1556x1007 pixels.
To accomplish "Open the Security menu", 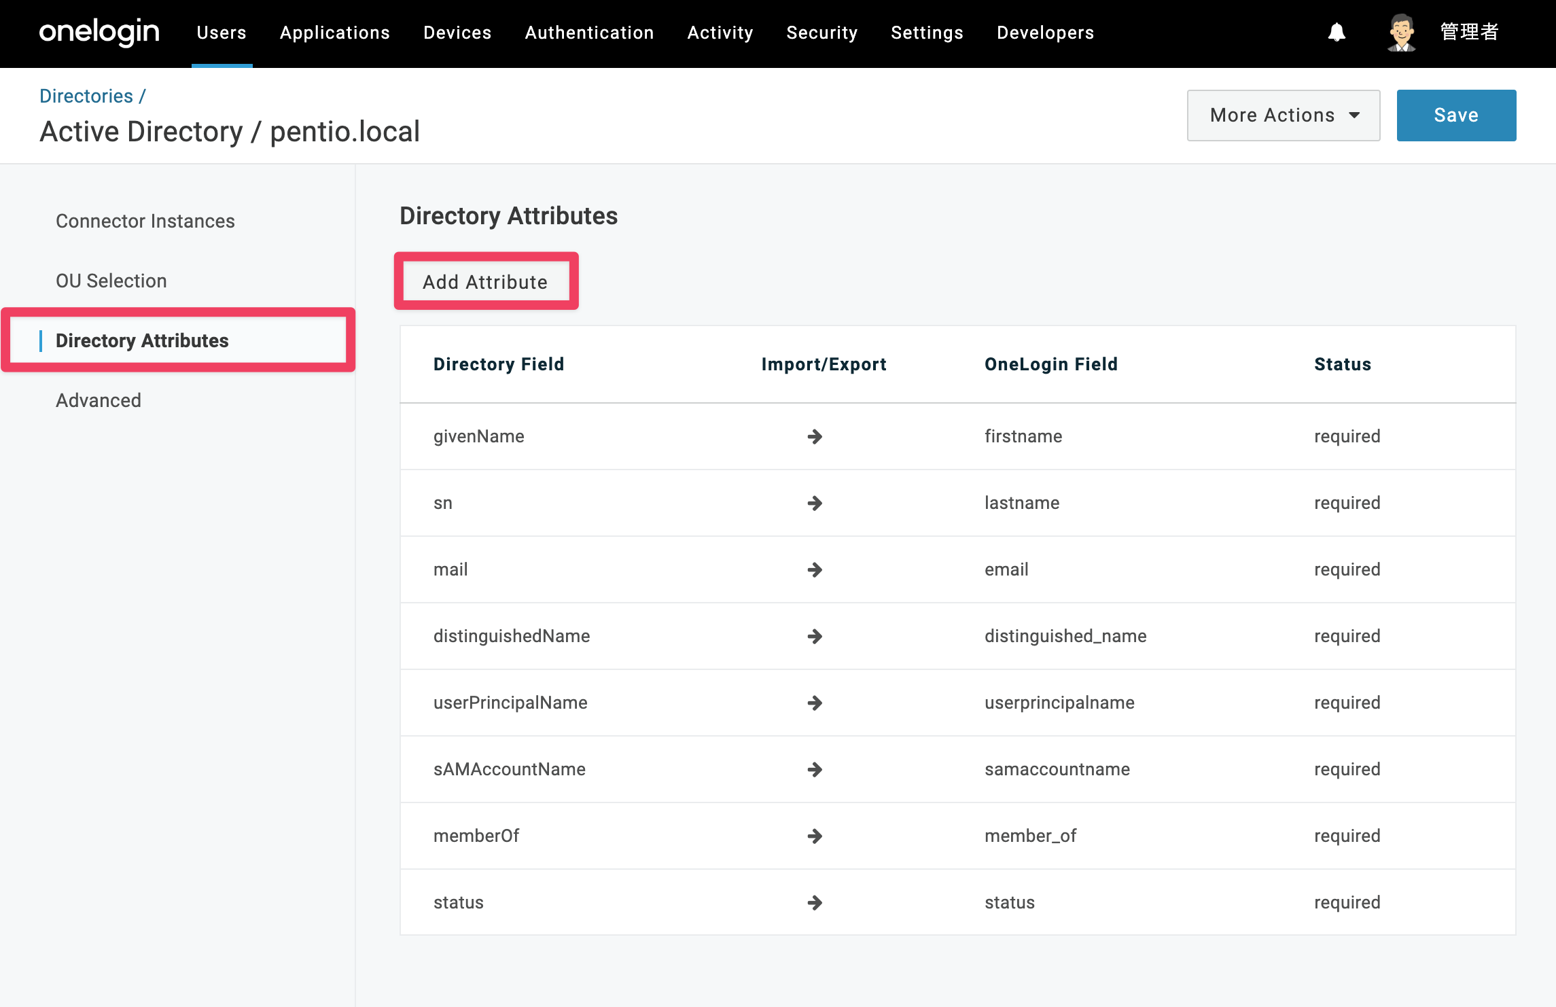I will pos(822,33).
